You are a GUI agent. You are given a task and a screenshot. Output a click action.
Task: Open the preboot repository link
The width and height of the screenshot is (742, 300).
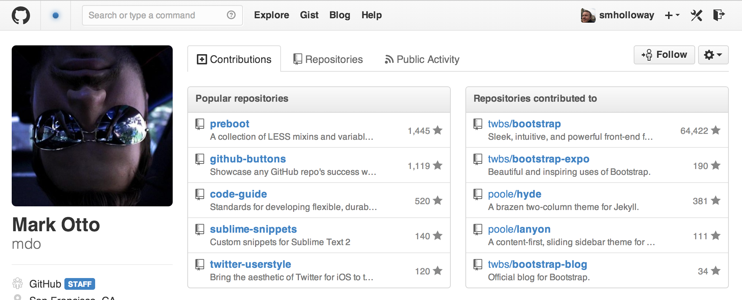click(x=229, y=124)
